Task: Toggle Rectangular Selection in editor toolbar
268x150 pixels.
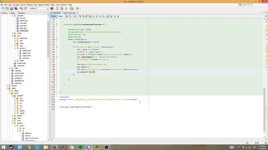Action: pos(93,16)
